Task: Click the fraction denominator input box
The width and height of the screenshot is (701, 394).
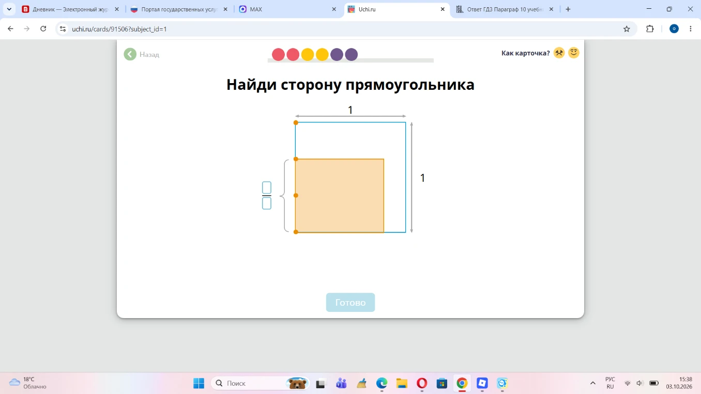Action: pyautogui.click(x=267, y=203)
